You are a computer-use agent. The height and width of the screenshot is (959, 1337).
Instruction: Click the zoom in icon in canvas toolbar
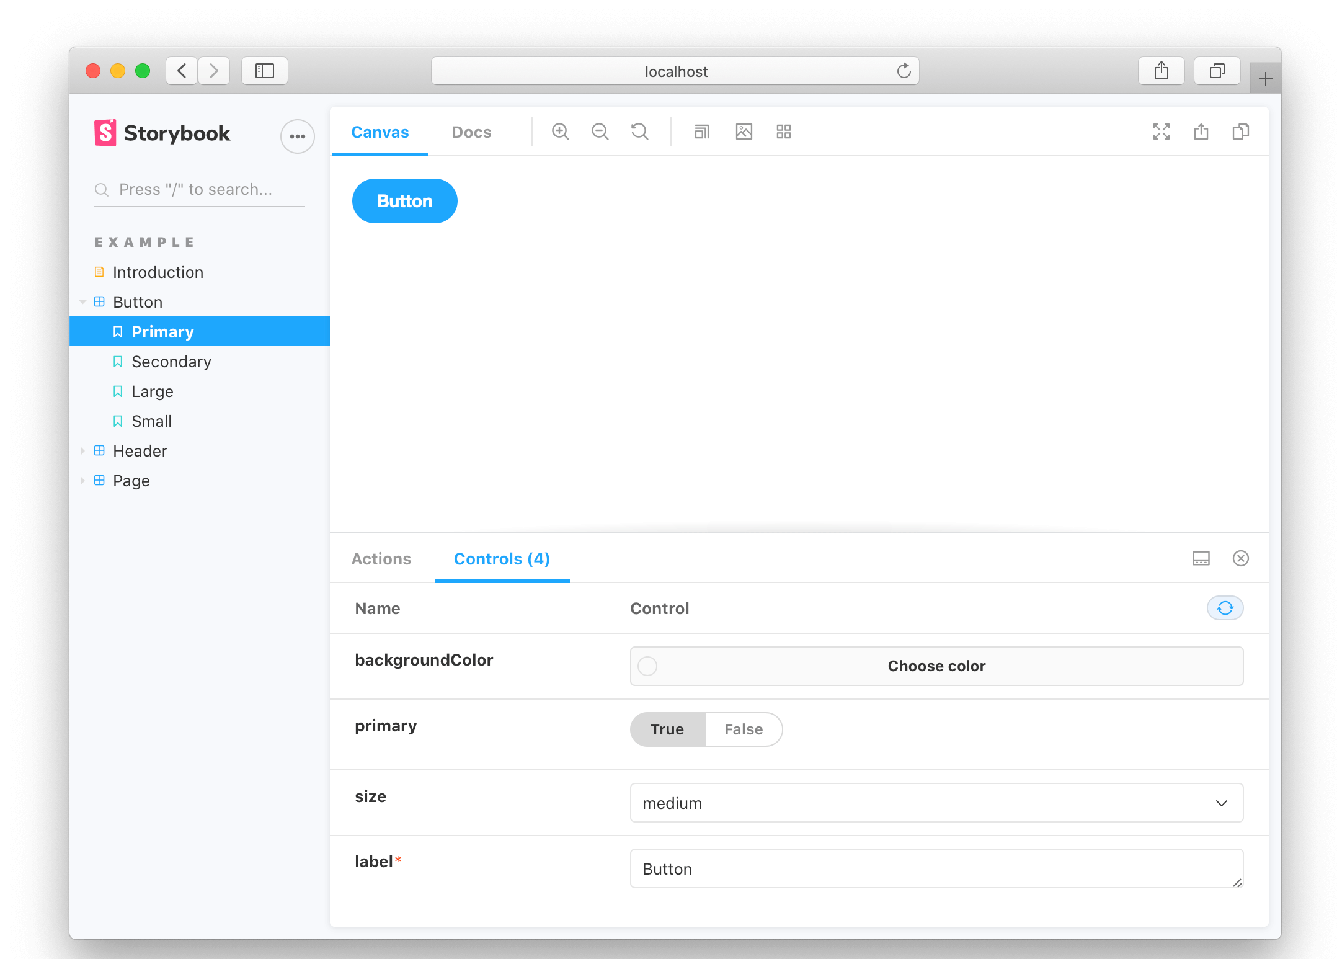click(x=560, y=132)
